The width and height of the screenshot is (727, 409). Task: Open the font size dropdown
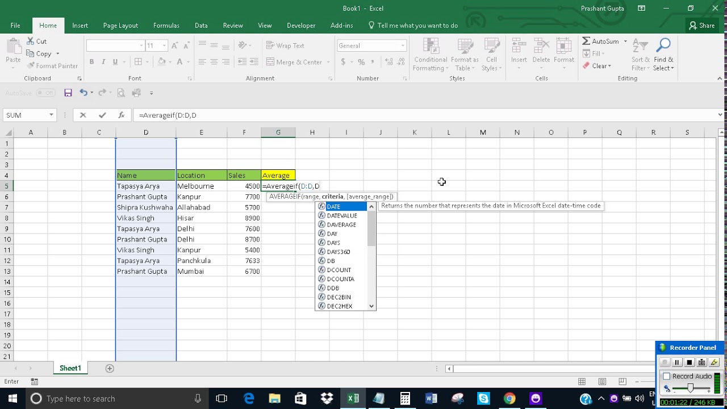tap(165, 45)
